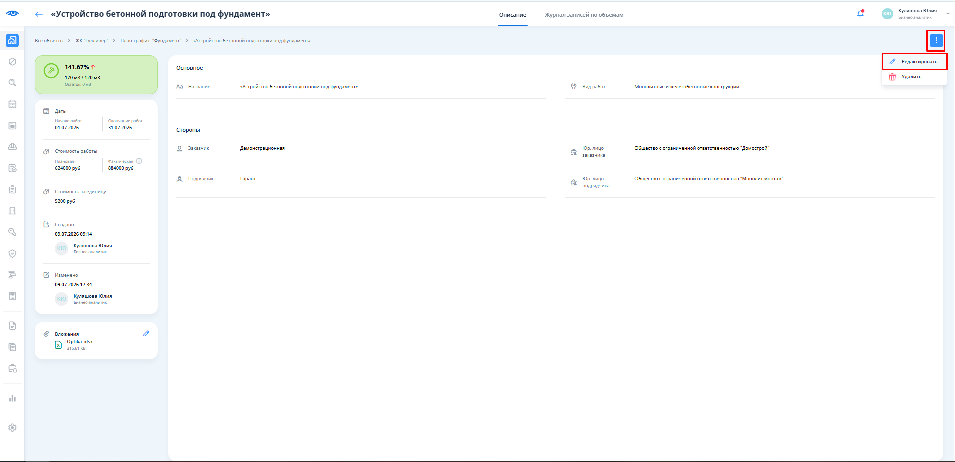Open the briefcase with user sidebar icon
955x462 pixels.
point(12,368)
